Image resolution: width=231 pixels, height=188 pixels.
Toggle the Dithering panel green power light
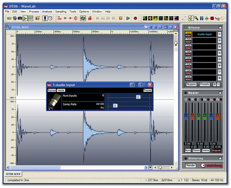coord(186,158)
